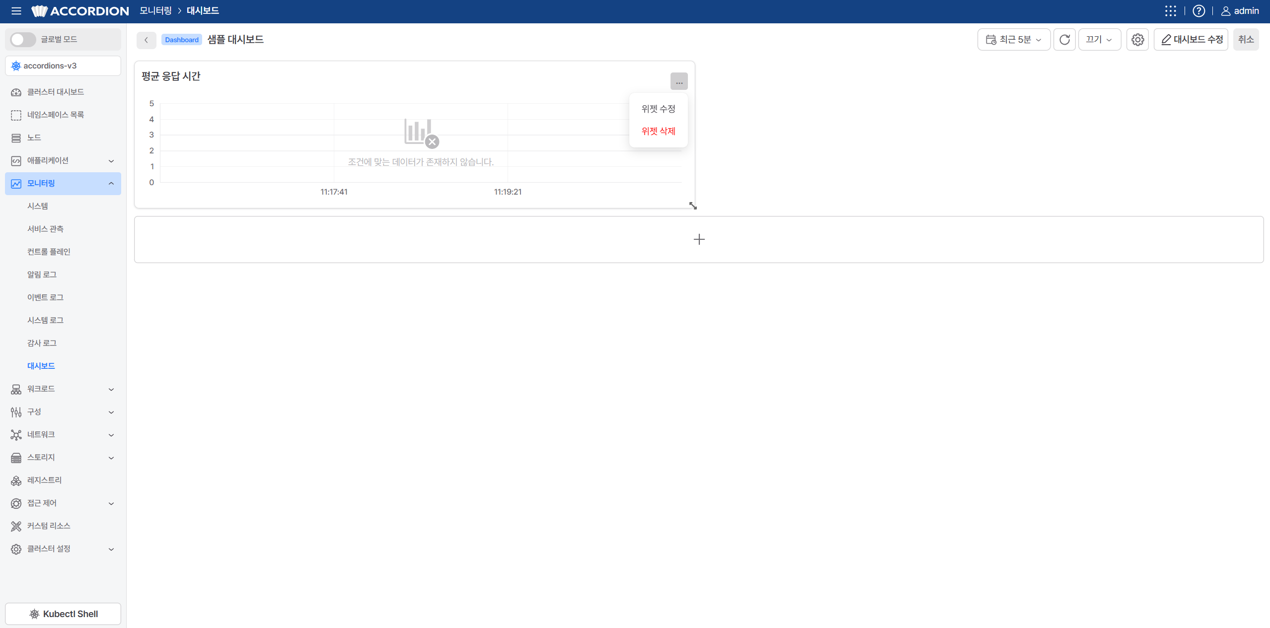Open 이벤트 로그 submenu item

(45, 297)
